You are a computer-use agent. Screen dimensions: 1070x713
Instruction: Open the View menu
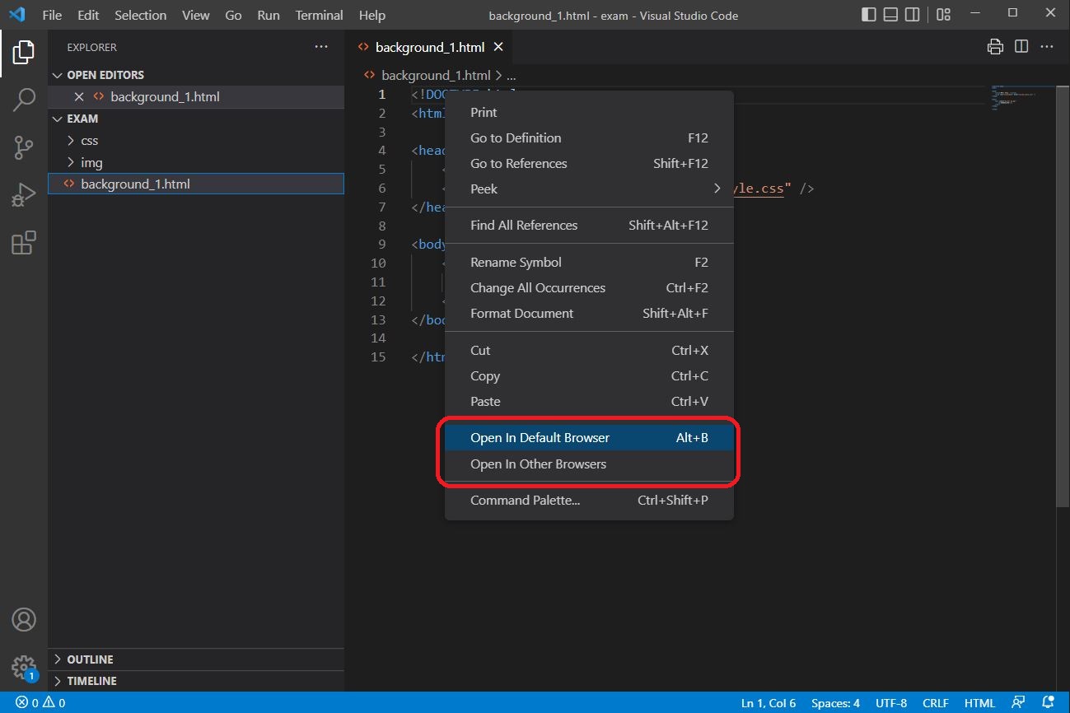tap(196, 15)
